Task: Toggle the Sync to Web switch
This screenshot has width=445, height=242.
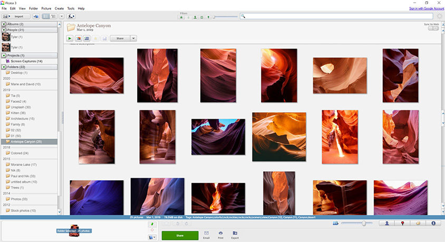Action: tap(433, 28)
